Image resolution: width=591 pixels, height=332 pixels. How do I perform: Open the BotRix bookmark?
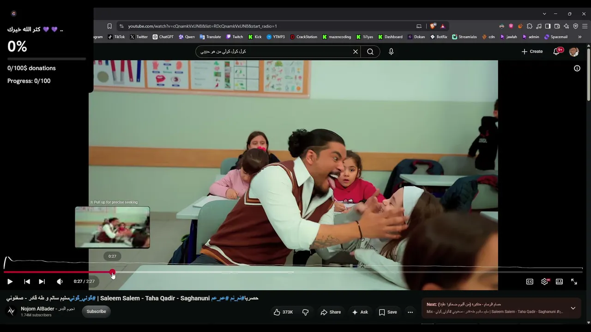pos(439,37)
